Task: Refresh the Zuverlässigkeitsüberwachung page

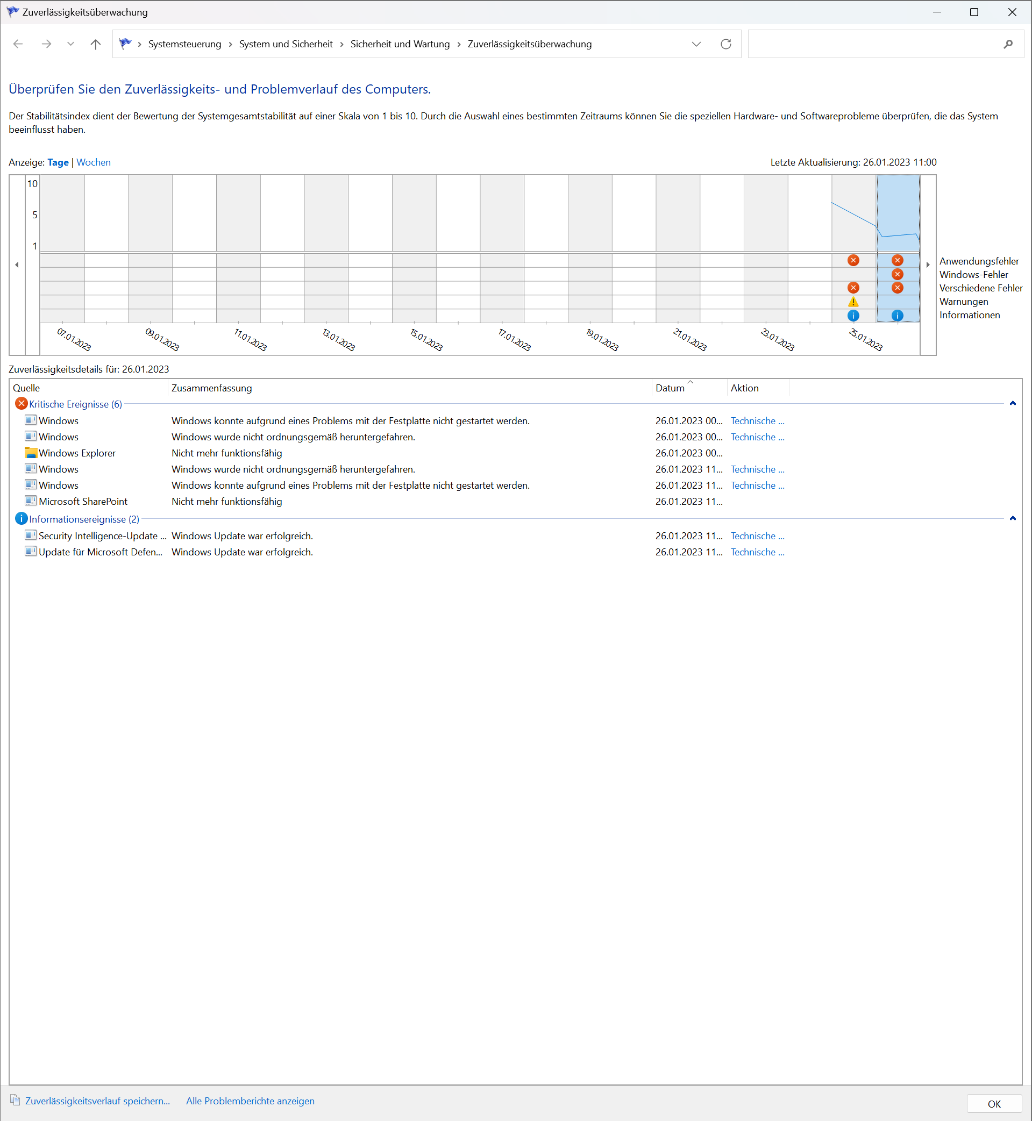Action: [726, 44]
